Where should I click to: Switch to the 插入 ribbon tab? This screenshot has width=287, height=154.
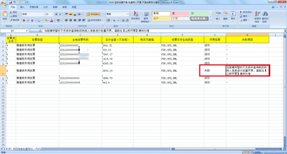coord(22,7)
